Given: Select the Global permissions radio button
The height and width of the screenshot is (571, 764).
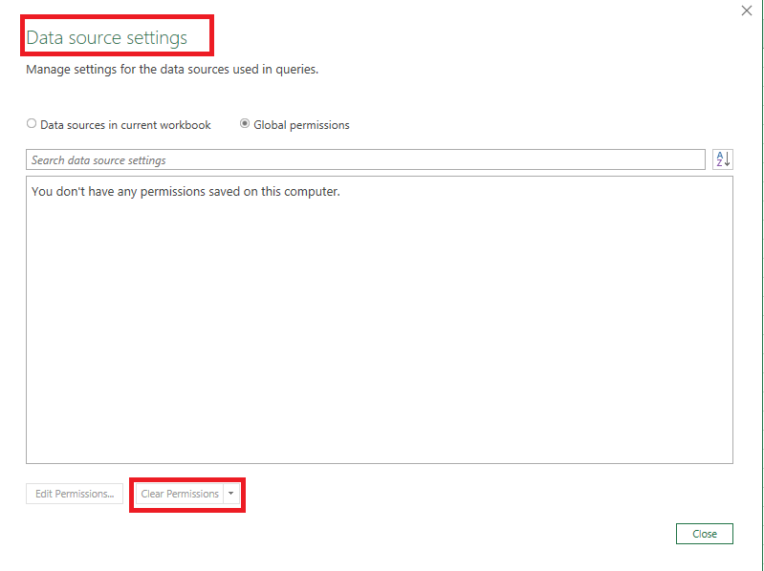Looking at the screenshot, I should [x=245, y=123].
